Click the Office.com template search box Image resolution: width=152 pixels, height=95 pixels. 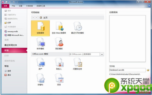[x=84, y=54]
